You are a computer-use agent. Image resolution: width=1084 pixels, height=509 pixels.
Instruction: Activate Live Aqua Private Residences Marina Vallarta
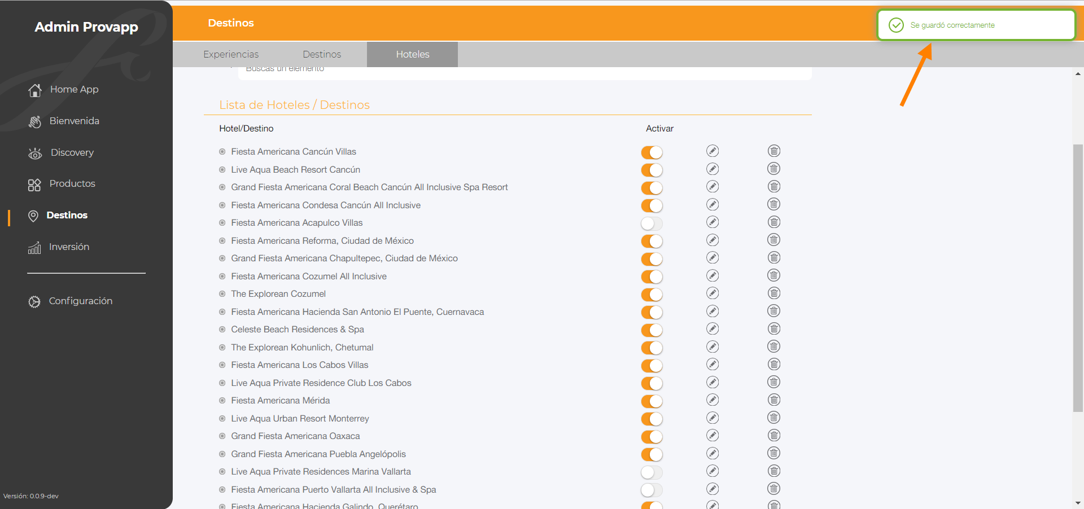[x=652, y=472]
